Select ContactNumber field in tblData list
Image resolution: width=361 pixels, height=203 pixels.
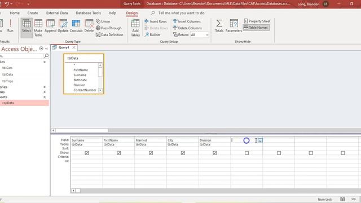85,90
